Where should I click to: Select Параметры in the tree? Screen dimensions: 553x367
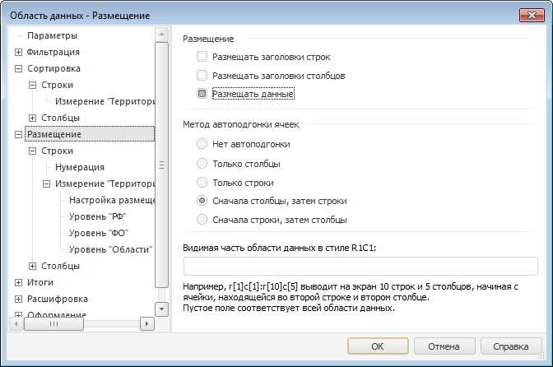(x=52, y=36)
